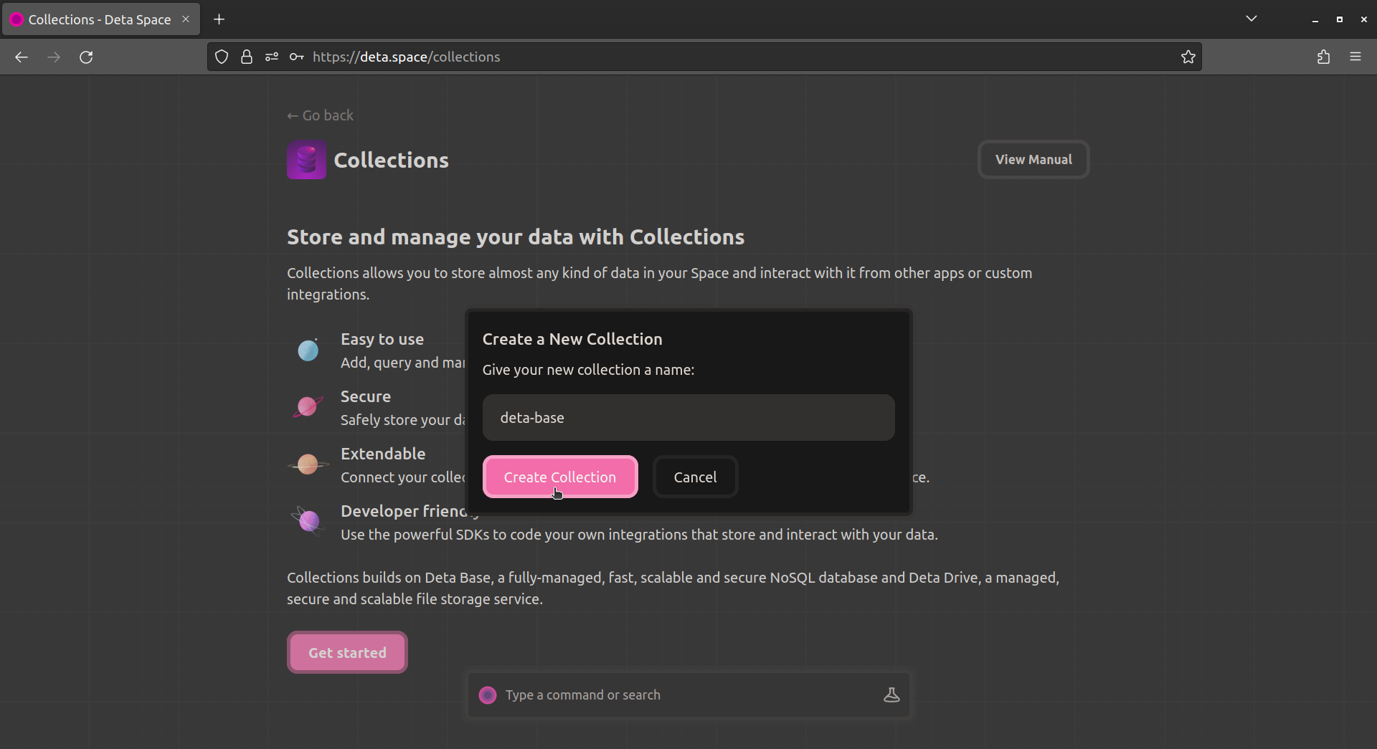Image resolution: width=1377 pixels, height=749 pixels.
Task: Minimize the browser window
Action: pos(1315,19)
